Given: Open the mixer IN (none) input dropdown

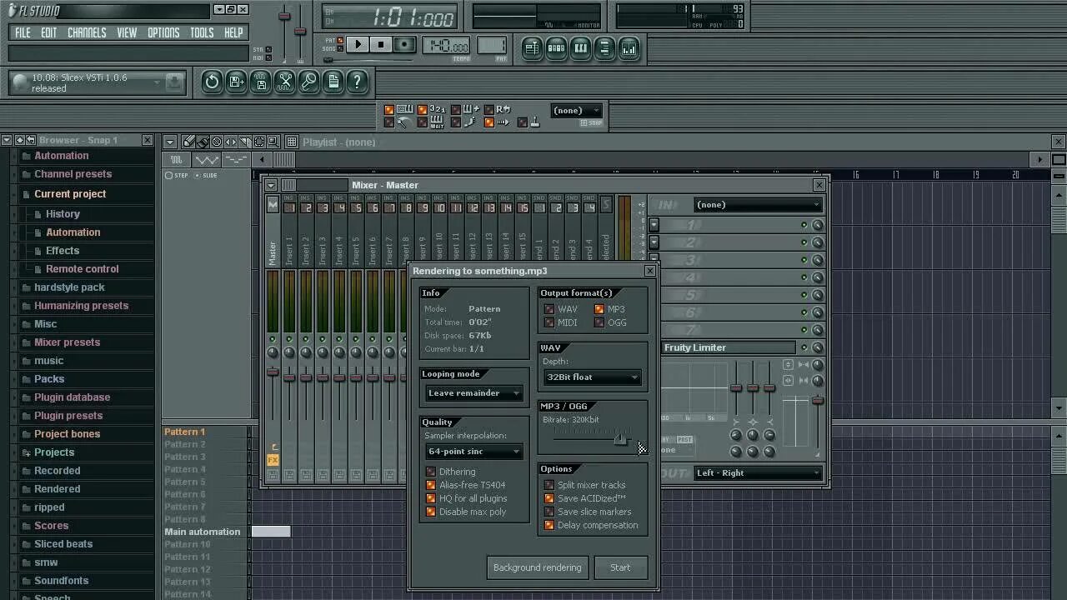Looking at the screenshot, I should (758, 205).
